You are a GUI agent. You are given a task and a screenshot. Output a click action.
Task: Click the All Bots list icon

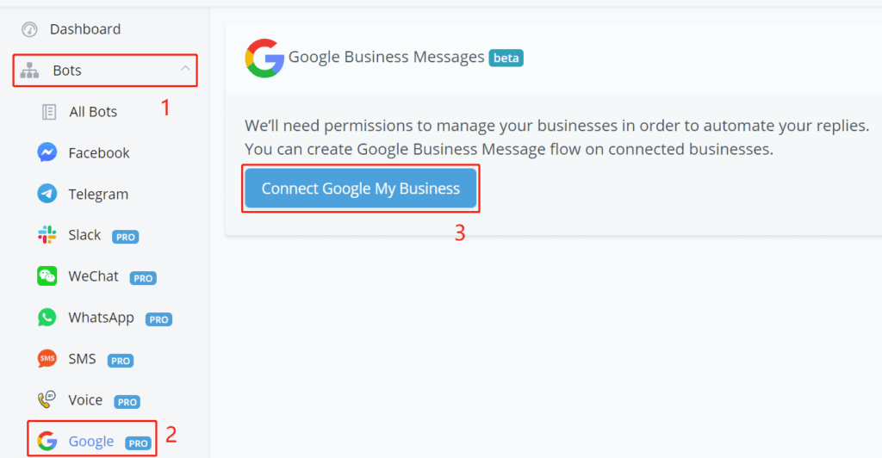49,112
